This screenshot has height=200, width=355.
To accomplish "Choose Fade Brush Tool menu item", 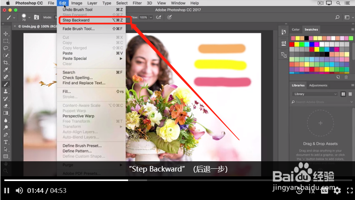I will 91,29.
